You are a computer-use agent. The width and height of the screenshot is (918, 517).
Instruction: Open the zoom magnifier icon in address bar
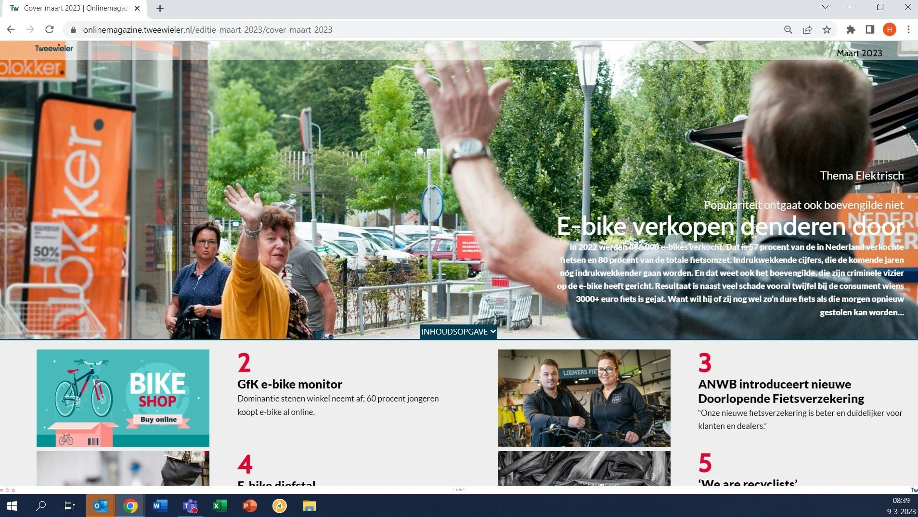[788, 30]
